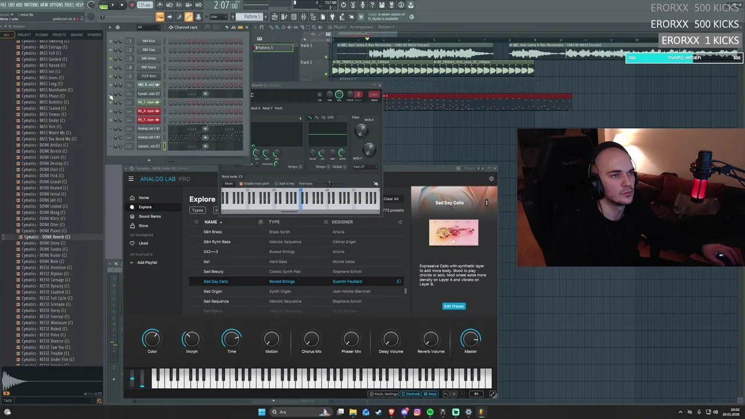The height and width of the screenshot is (419, 745).
Task: Select the Analog Lab V #3 channel
Action: 148,137
